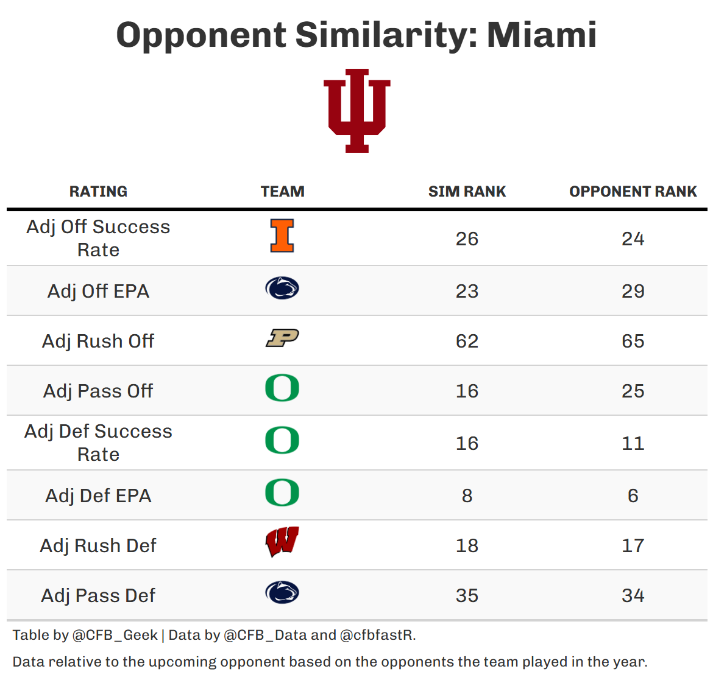Screen dimensions: 713x683
Task: Select the Oregon logo in the Adj Pass Off row
Action: [282, 388]
